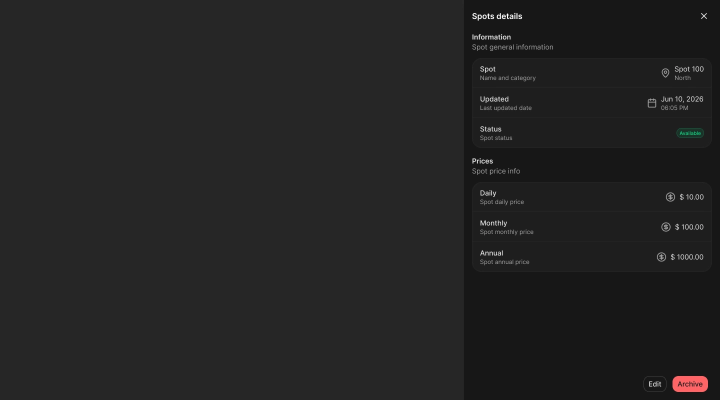720x400 pixels.
Task: Click the '$ 10.00' daily price value
Action: 691,197
